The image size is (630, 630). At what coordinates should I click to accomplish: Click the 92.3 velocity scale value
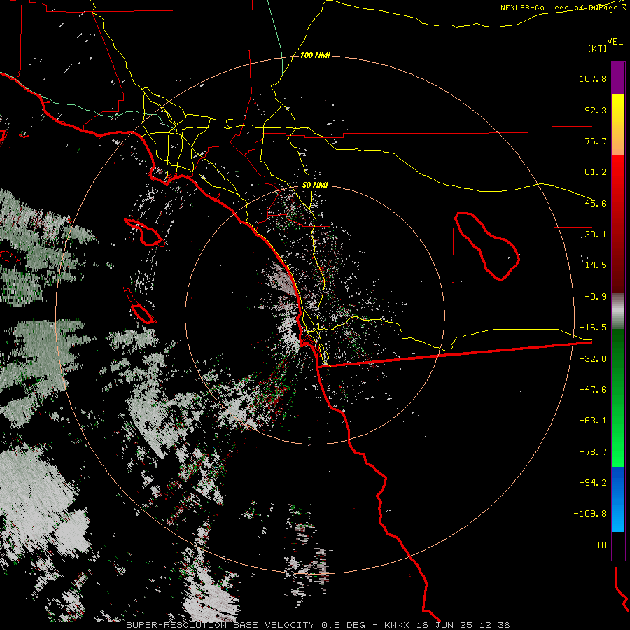tap(596, 110)
